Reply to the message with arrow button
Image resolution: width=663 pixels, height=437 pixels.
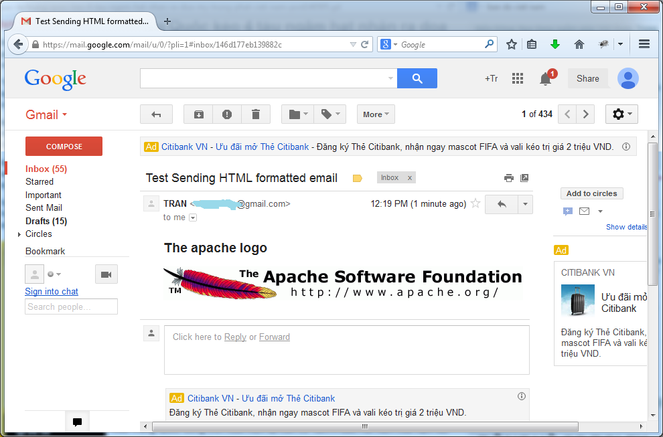pos(502,205)
